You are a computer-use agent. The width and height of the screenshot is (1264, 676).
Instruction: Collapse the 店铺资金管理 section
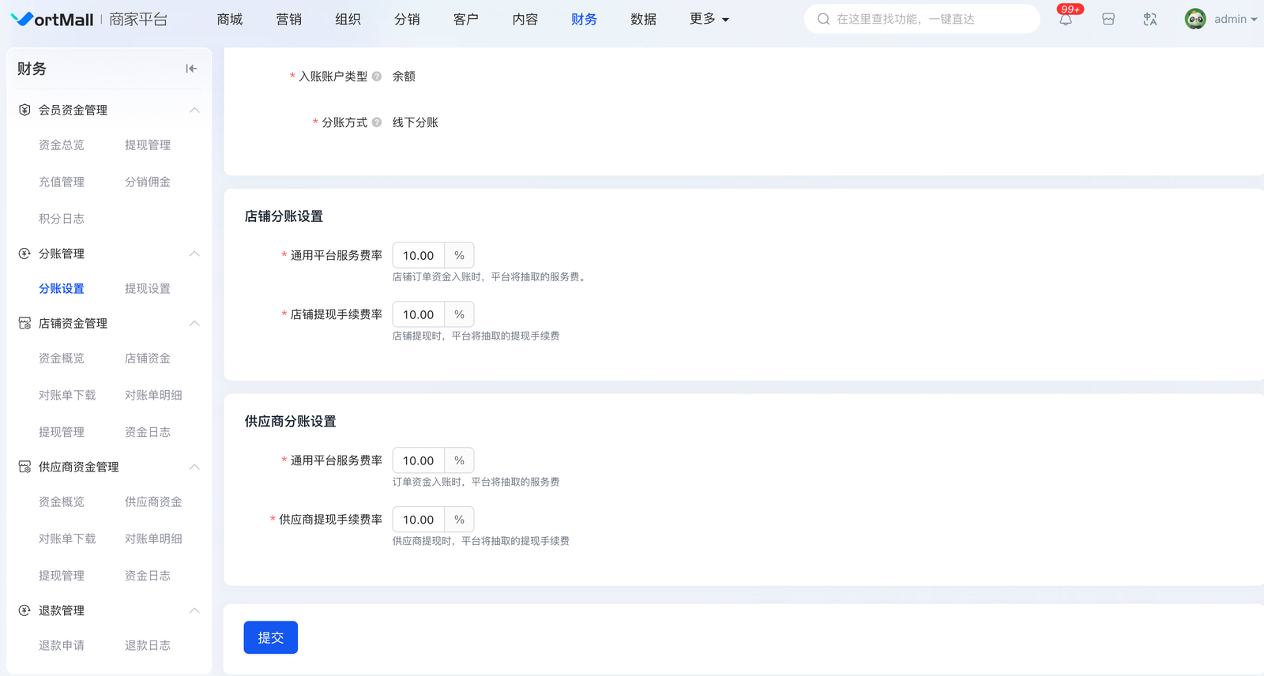pos(194,324)
